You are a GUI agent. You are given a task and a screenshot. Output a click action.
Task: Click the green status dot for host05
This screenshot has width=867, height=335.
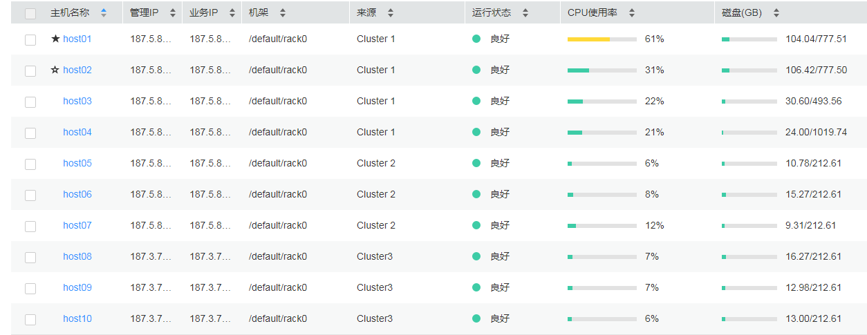click(x=476, y=164)
